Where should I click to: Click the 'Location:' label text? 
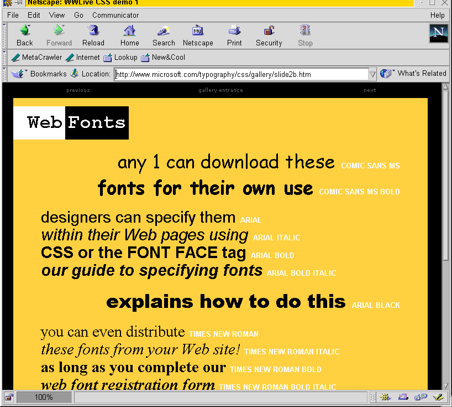click(x=96, y=74)
